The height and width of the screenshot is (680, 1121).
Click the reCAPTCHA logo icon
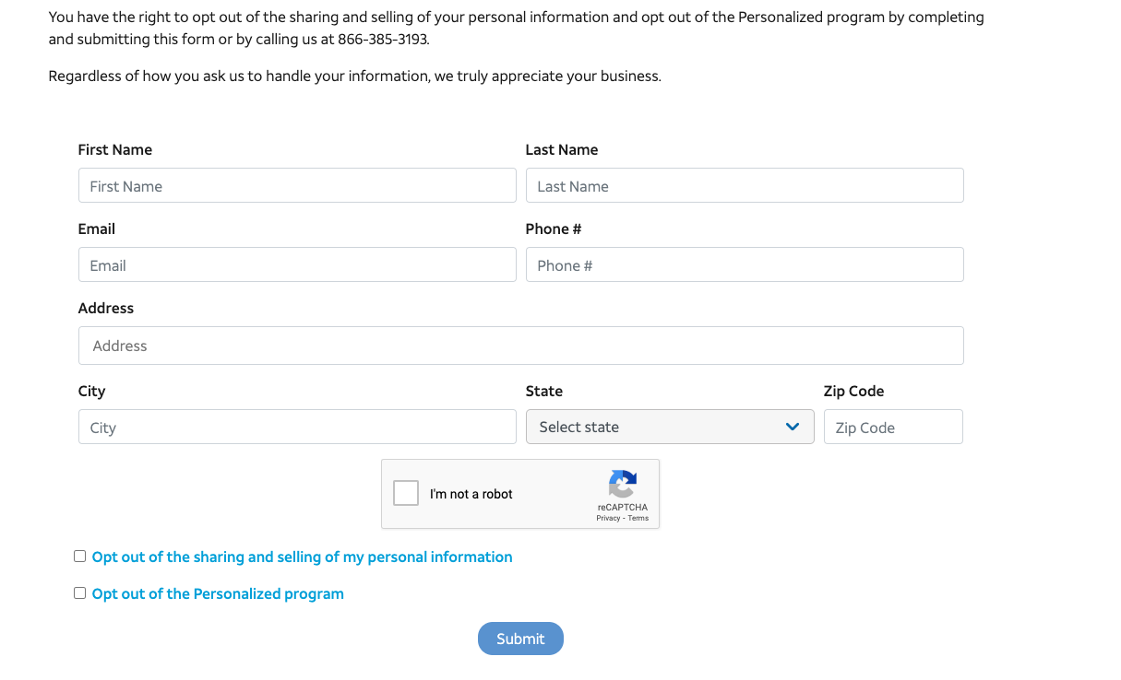click(623, 485)
